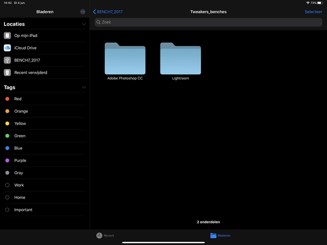Filter by the Green tag label
The width and height of the screenshot is (327, 245).
click(x=20, y=136)
